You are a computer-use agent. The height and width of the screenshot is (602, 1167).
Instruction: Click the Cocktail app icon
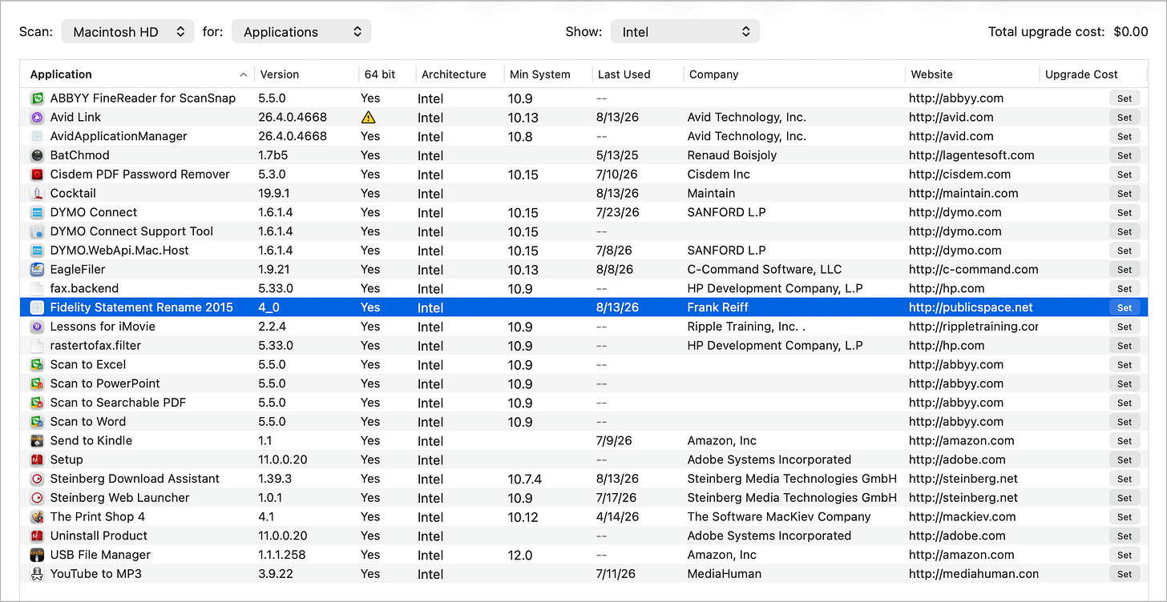click(37, 193)
